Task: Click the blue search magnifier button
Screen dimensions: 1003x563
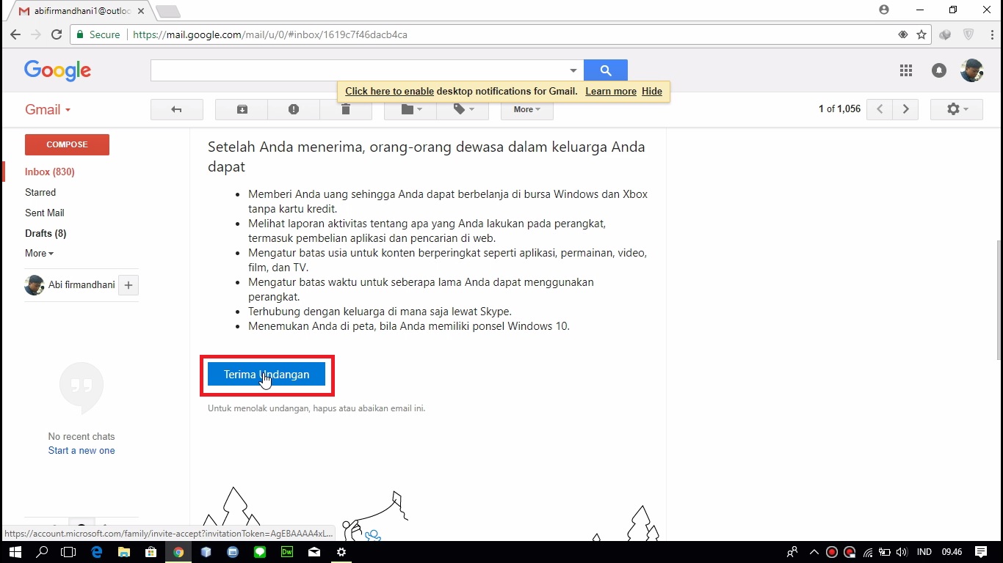Action: click(606, 70)
